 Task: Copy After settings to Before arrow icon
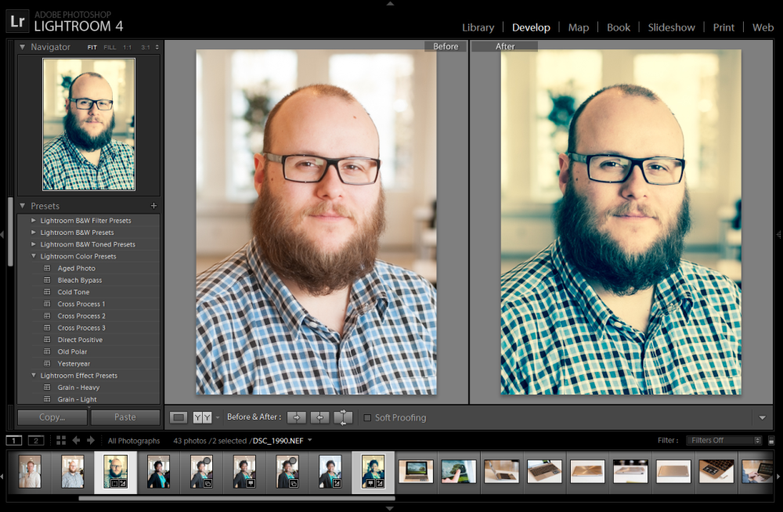[x=319, y=417]
